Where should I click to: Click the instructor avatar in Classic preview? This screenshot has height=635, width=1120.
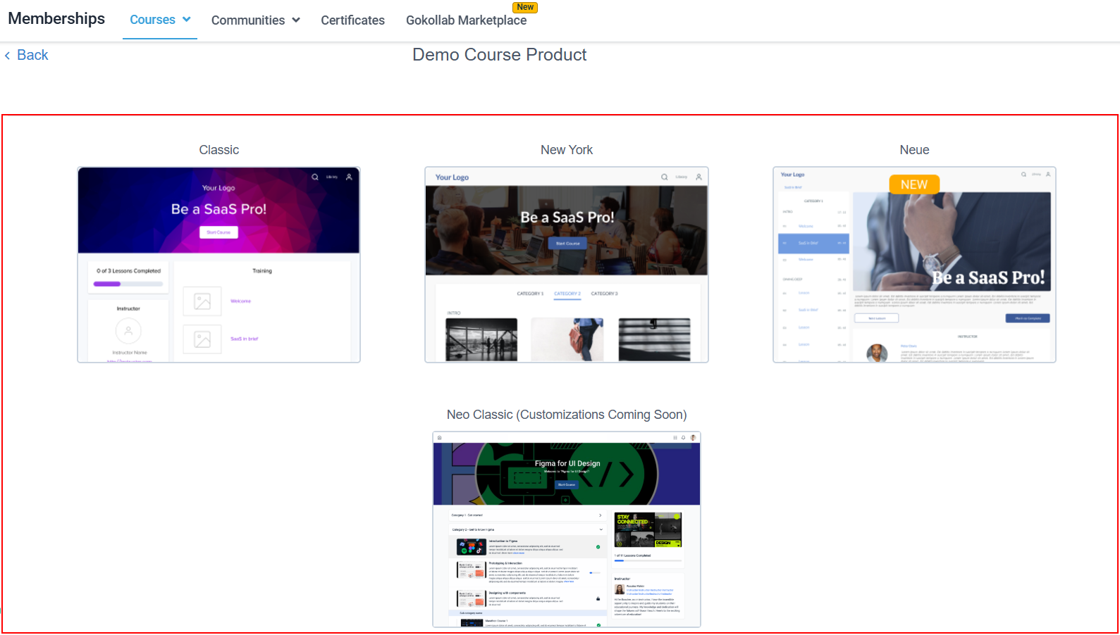[128, 330]
